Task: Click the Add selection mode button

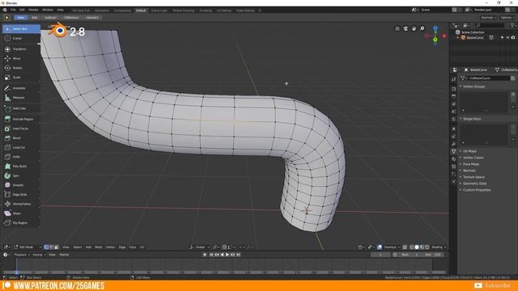Action: coord(34,18)
